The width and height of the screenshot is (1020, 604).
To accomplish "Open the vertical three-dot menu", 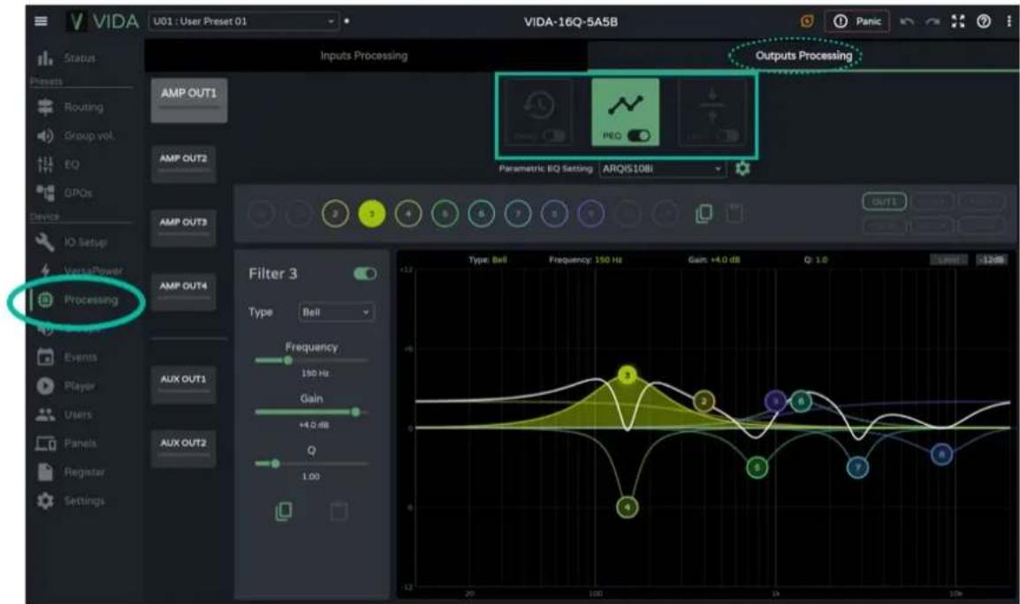I will 1009,21.
